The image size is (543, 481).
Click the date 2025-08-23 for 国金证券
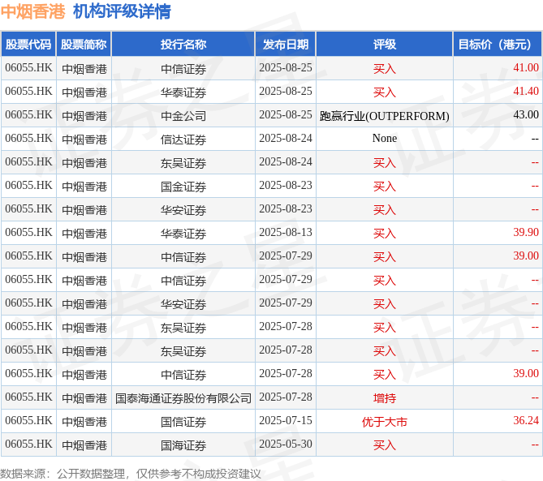click(286, 185)
